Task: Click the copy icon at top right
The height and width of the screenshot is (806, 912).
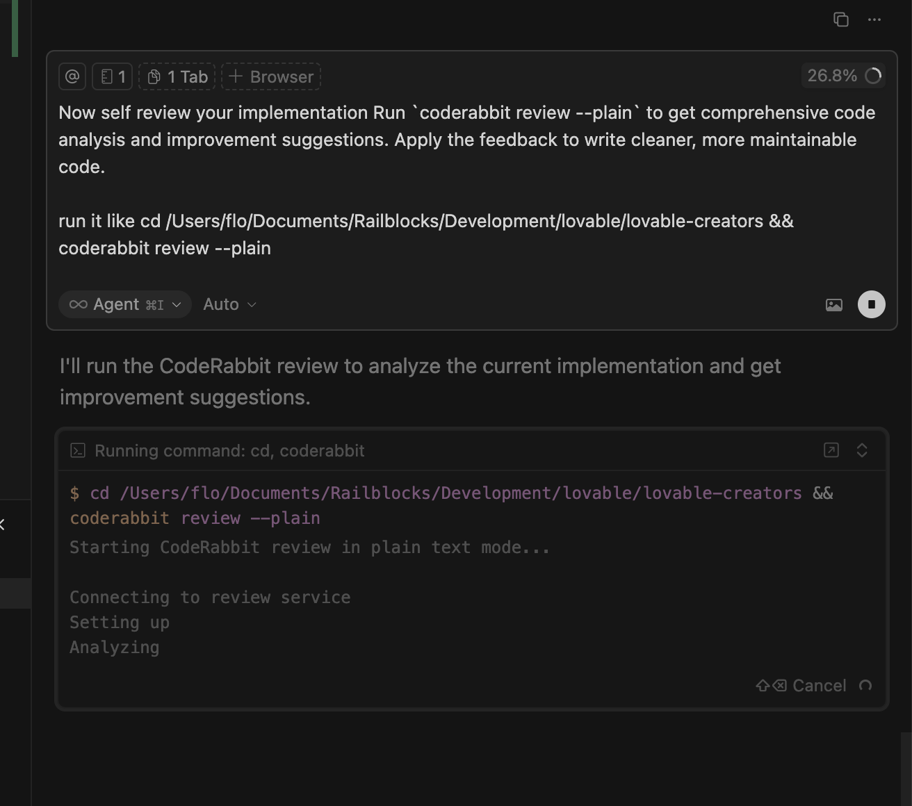Action: pos(841,19)
